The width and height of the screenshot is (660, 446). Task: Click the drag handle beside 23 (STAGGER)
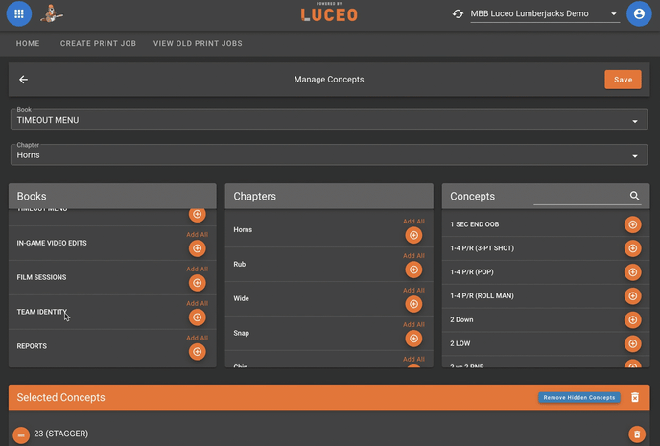click(x=21, y=435)
